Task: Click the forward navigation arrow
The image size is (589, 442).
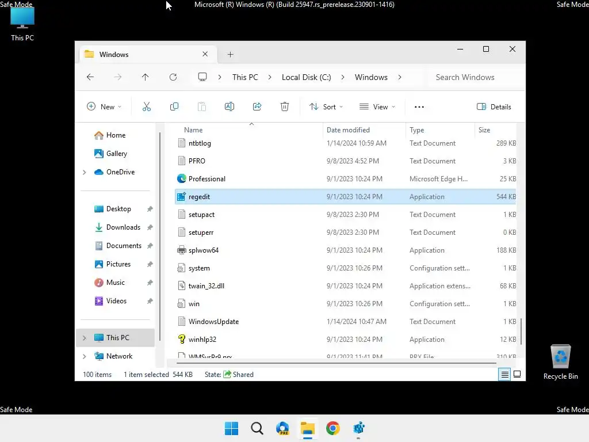Action: click(x=117, y=77)
